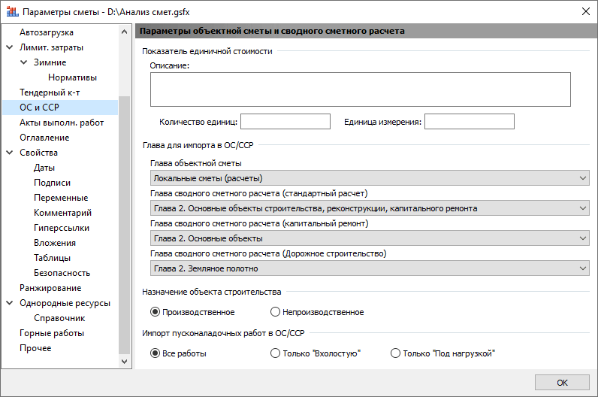Collapse the Однородные ресурсы tree node
This screenshot has width=598, height=397.
[10, 303]
